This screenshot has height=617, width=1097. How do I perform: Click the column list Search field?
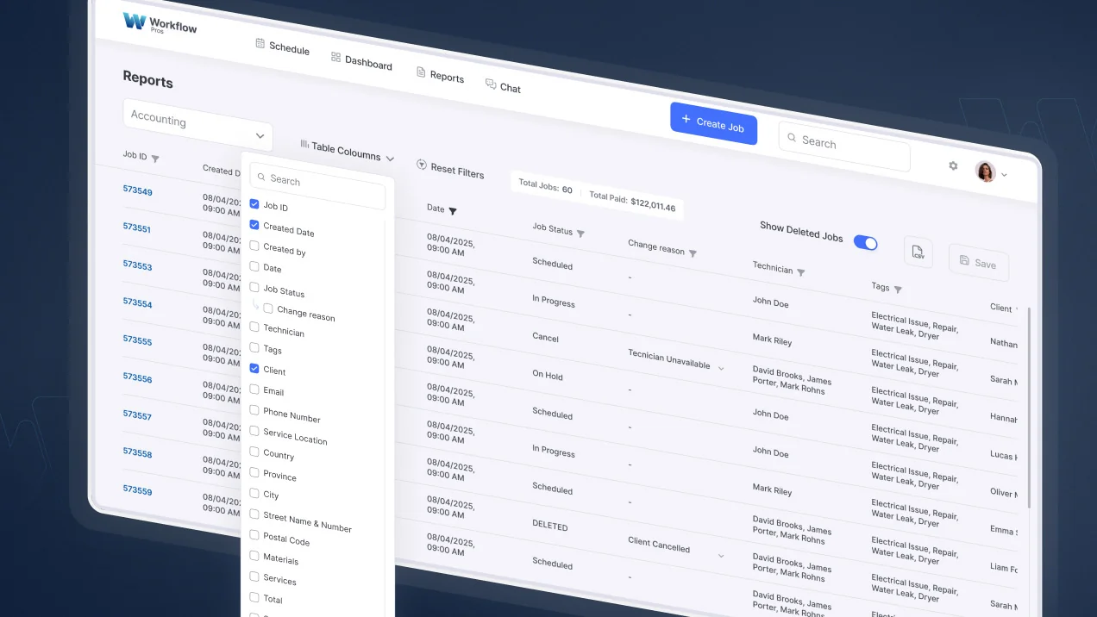(317, 186)
